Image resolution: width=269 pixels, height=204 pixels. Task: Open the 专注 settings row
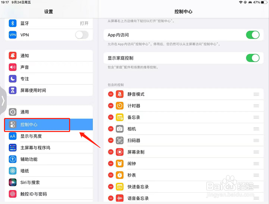[49, 79]
